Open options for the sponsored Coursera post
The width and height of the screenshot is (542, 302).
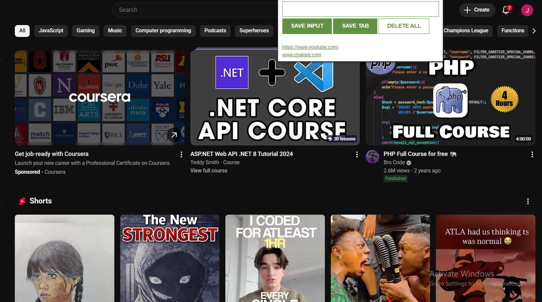181,154
